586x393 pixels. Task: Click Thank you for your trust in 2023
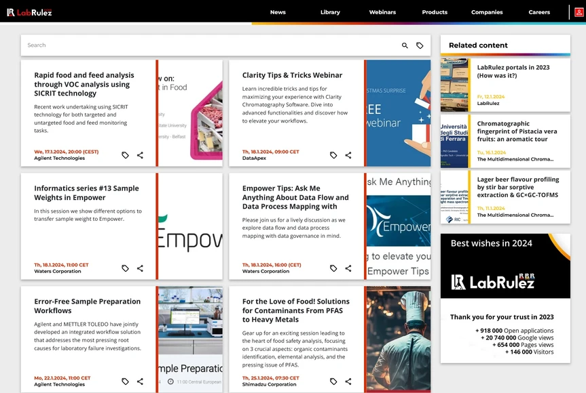502,317
